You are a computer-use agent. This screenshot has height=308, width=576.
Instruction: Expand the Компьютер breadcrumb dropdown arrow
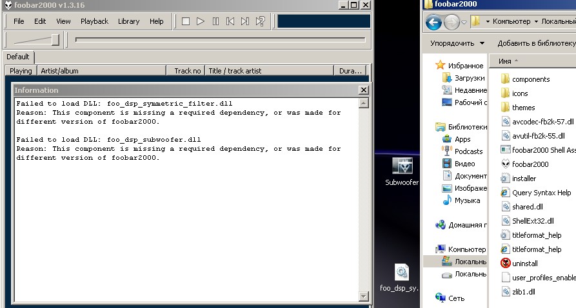click(536, 22)
